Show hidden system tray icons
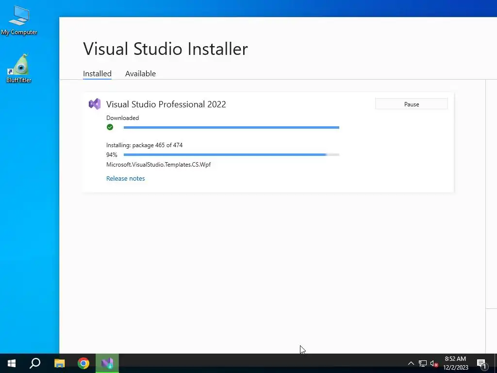The height and width of the screenshot is (373, 497). coord(411,363)
